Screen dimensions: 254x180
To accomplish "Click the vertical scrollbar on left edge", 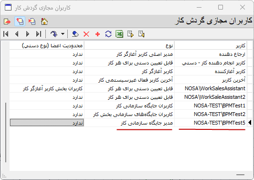I will click(6, 132).
